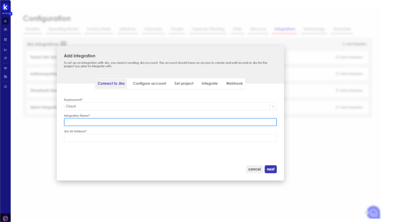Click the plug integrations icon in sidebar
Screen dimensions: 396x222
point(5,58)
